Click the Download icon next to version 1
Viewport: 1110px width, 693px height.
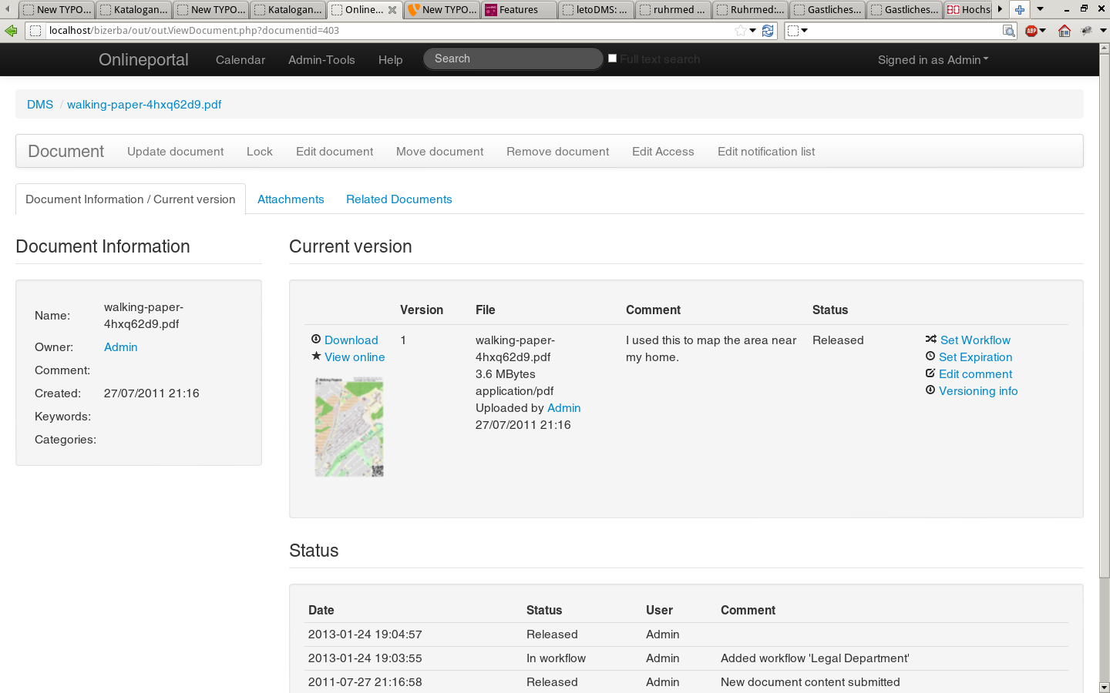point(316,340)
